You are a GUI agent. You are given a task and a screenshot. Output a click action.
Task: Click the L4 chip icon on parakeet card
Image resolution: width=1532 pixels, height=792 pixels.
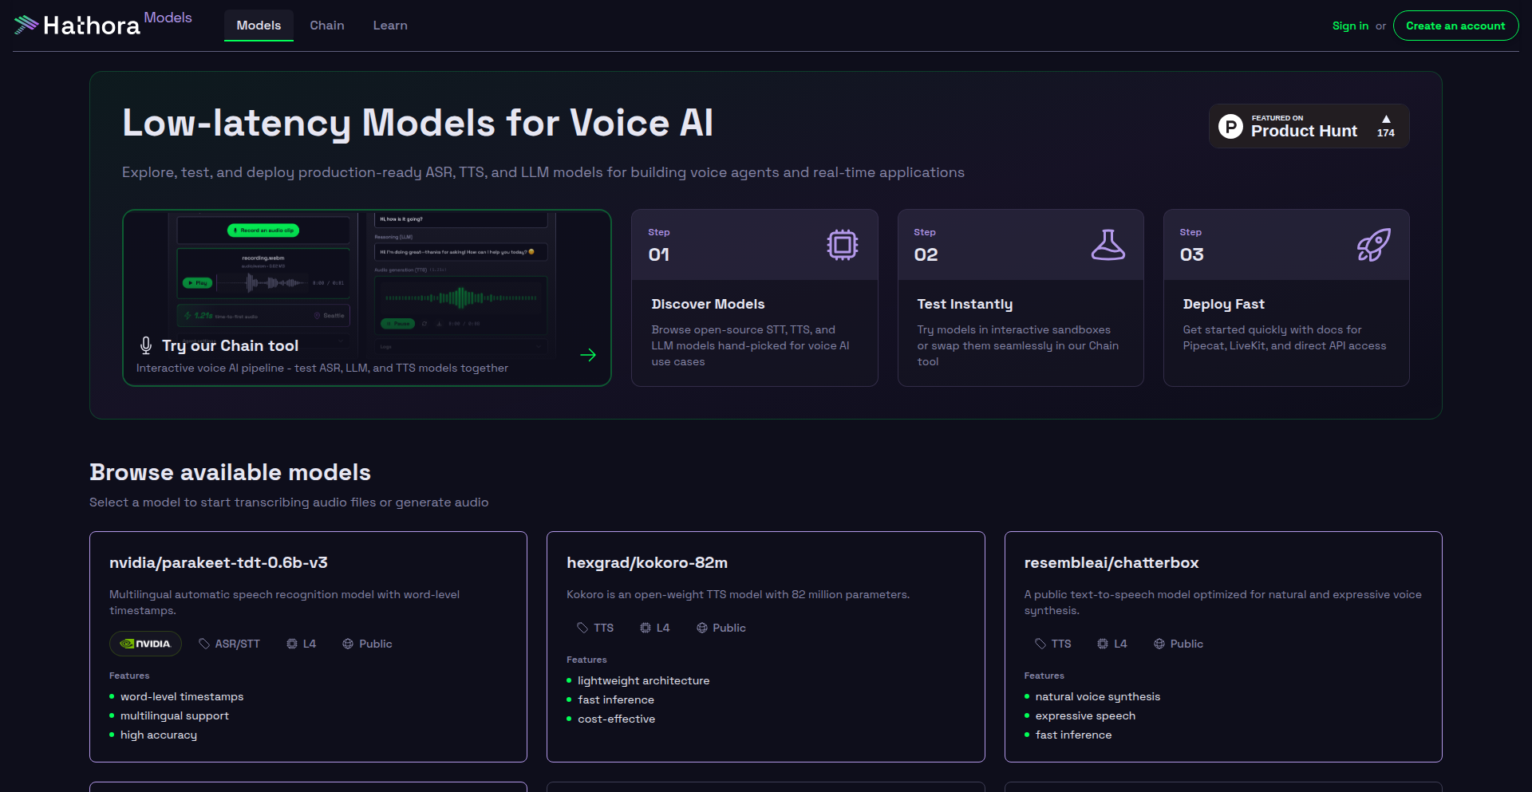[x=292, y=644]
